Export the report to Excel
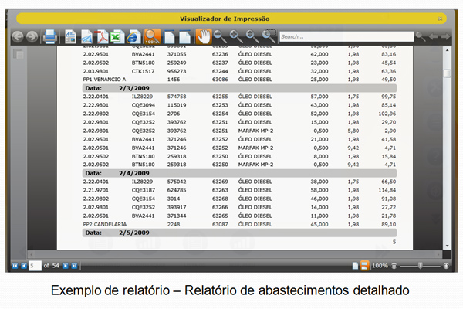Viewport: 463px width, 309px height. coord(117,36)
